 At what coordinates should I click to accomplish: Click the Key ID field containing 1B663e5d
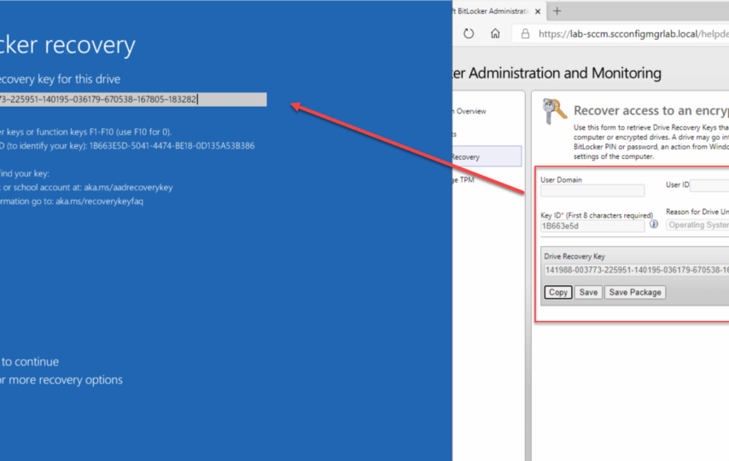592,226
